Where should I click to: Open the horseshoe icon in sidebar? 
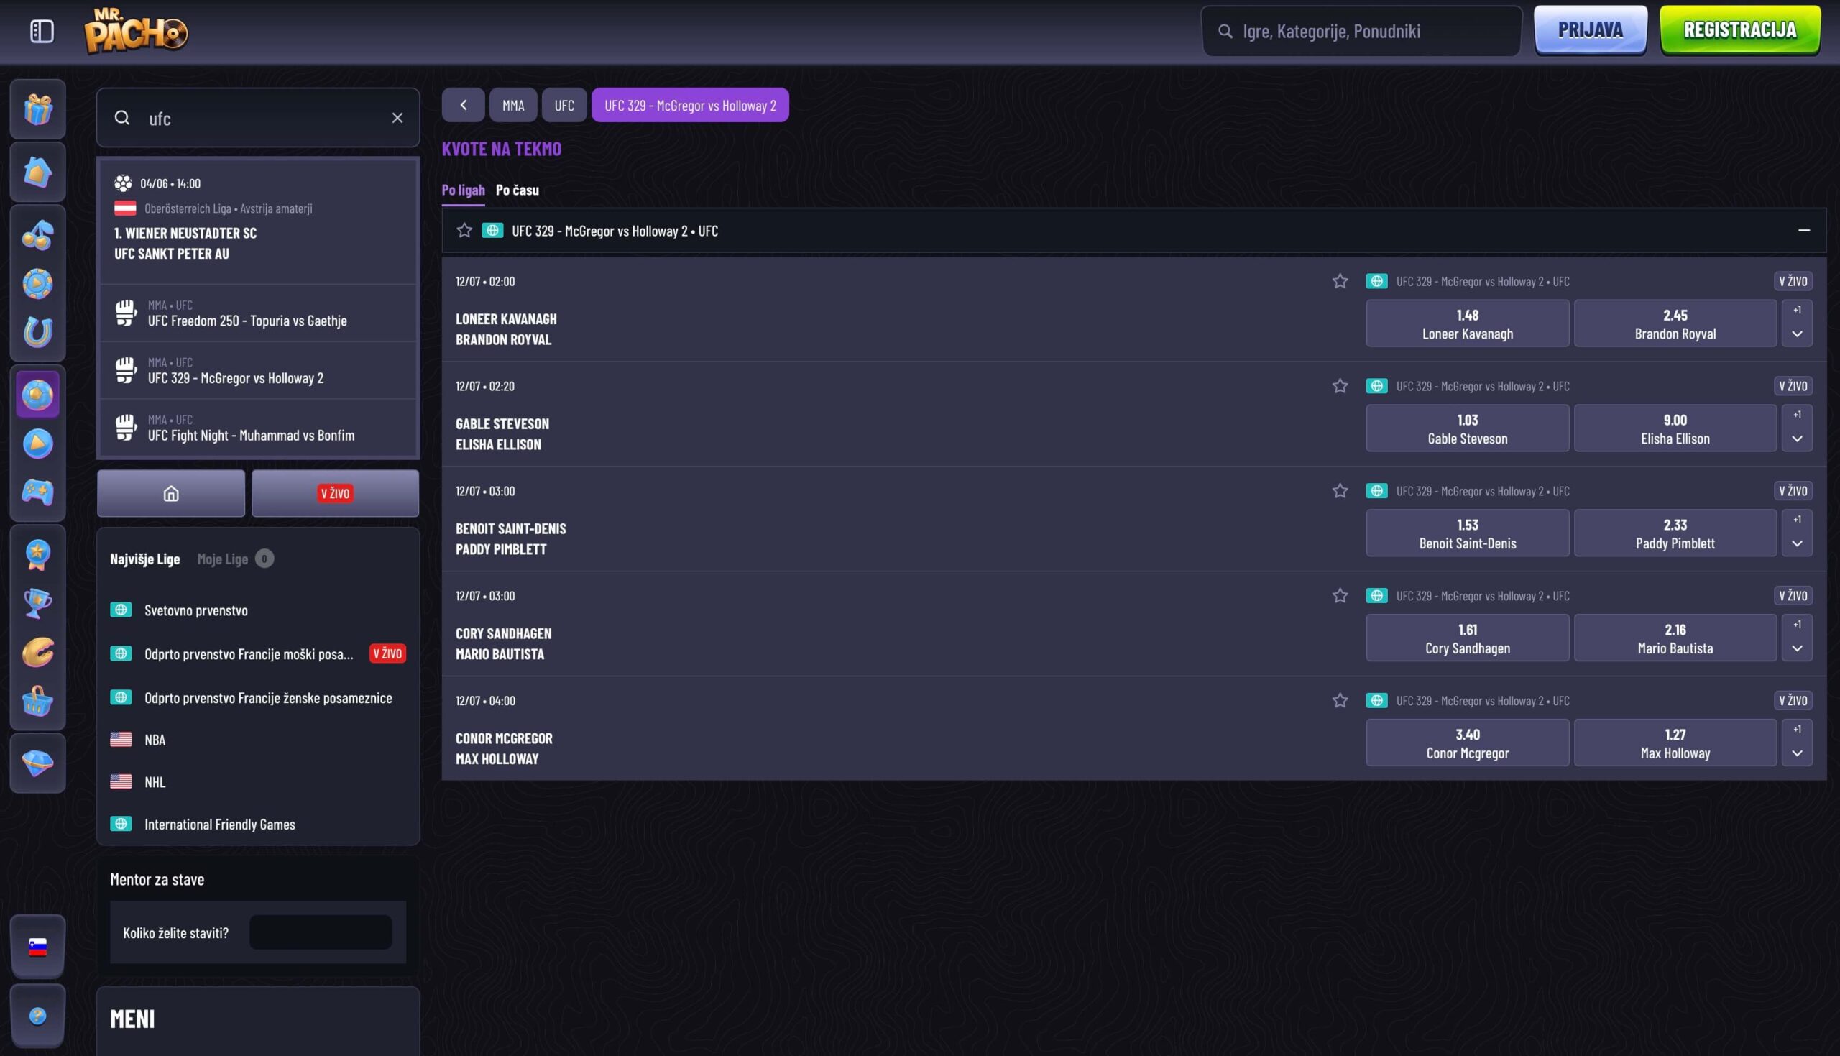click(x=37, y=332)
